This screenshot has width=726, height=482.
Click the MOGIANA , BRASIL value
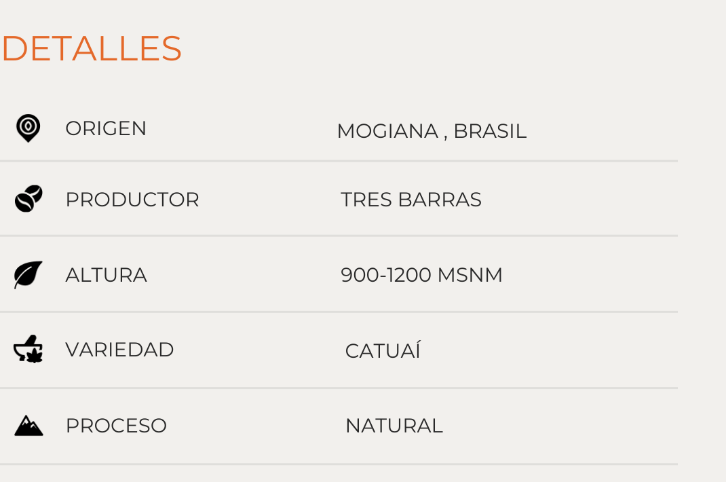432,131
